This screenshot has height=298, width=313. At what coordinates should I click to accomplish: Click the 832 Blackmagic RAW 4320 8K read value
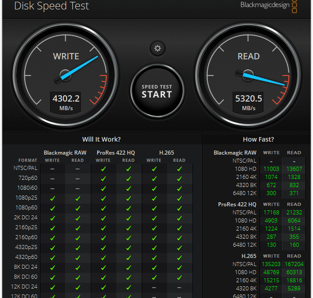294,185
